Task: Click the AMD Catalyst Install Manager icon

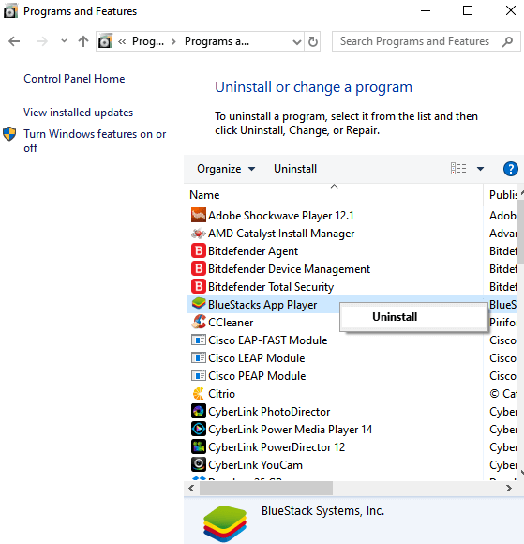Action: (199, 234)
